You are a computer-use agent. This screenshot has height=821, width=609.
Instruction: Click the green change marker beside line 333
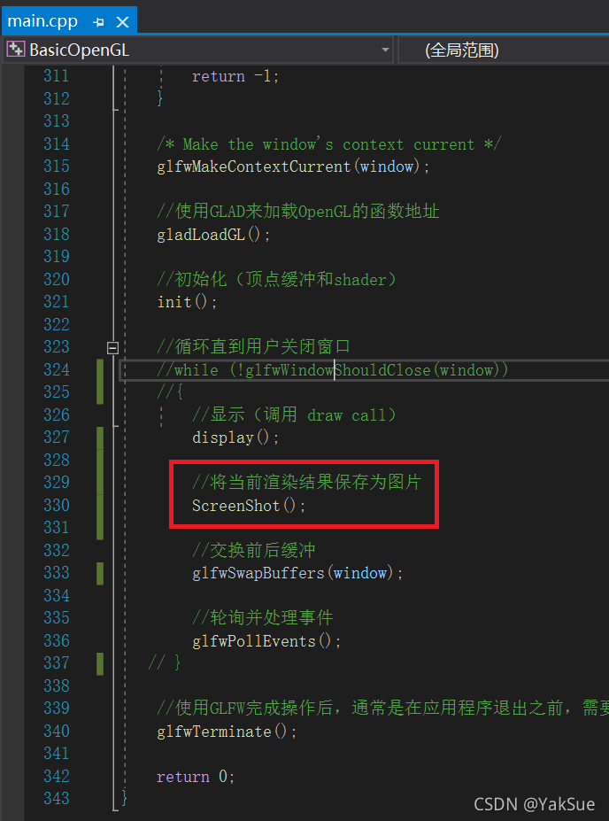coord(100,573)
